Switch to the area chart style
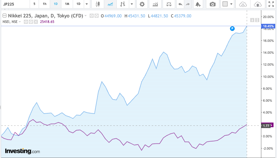Screen dimensions: 277x158 [x=110, y=4]
